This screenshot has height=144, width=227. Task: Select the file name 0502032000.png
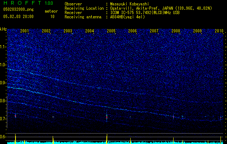pyautogui.click(x=18, y=9)
